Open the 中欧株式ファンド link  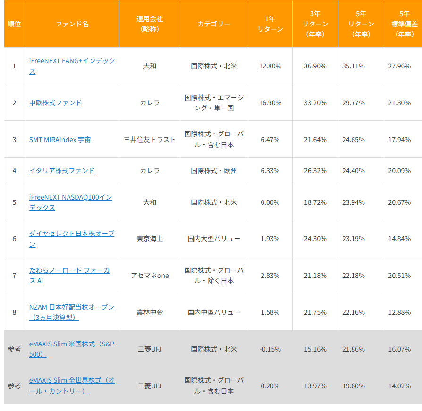point(55,103)
